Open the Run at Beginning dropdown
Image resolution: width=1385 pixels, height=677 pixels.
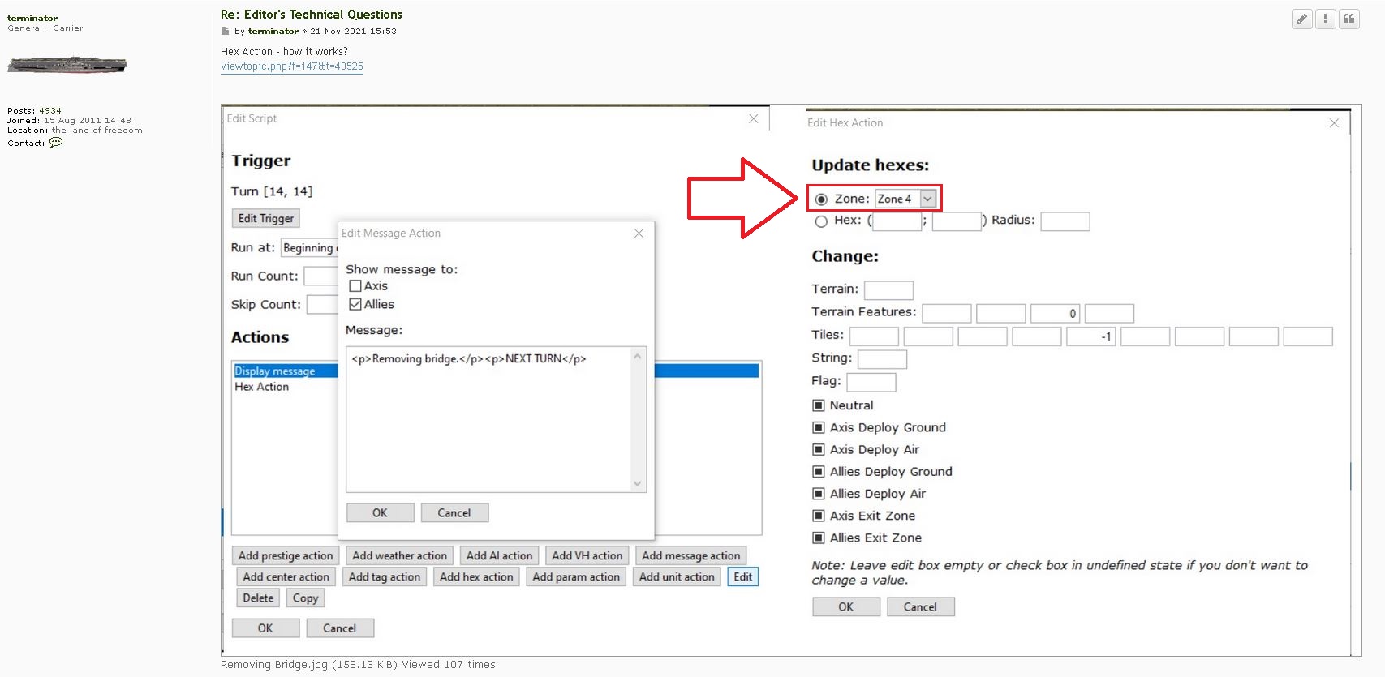point(309,248)
